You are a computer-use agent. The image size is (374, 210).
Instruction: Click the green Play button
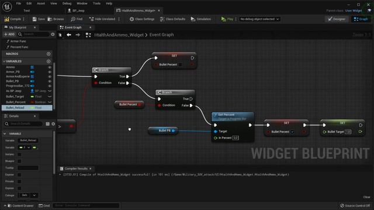pyautogui.click(x=227, y=19)
